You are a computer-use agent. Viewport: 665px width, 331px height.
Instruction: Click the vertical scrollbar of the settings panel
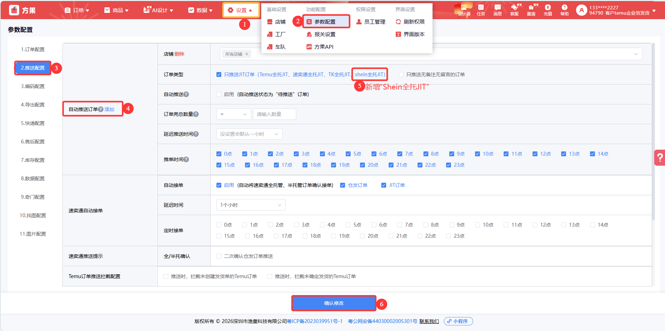click(x=653, y=132)
